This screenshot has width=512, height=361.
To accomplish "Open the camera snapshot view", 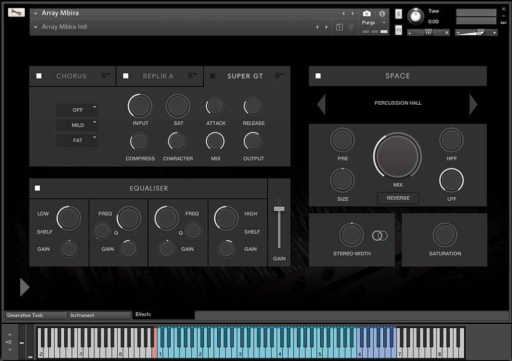I will point(367,14).
